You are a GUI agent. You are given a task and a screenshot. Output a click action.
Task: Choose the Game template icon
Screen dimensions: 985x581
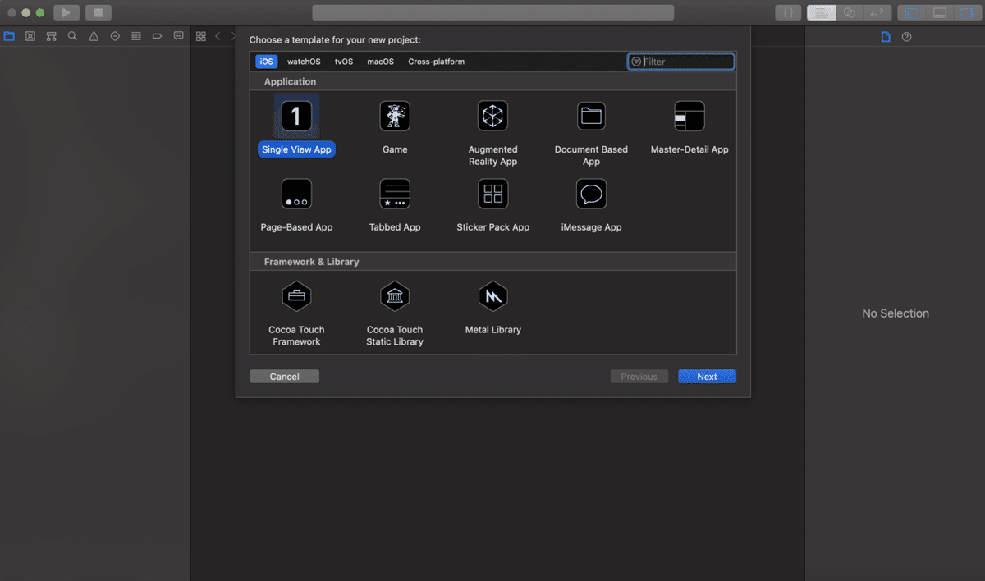click(x=395, y=116)
